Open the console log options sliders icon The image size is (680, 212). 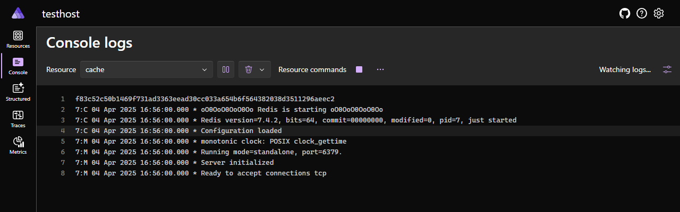[x=667, y=69]
